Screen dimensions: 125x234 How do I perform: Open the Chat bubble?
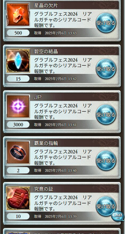point(118,216)
